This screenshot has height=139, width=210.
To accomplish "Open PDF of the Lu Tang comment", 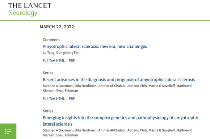I will click(x=72, y=60).
